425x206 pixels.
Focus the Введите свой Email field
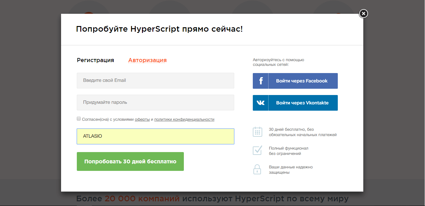[x=155, y=81]
